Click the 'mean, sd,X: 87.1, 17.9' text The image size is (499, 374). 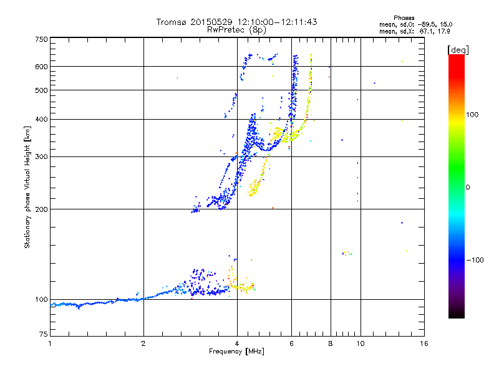click(x=414, y=32)
